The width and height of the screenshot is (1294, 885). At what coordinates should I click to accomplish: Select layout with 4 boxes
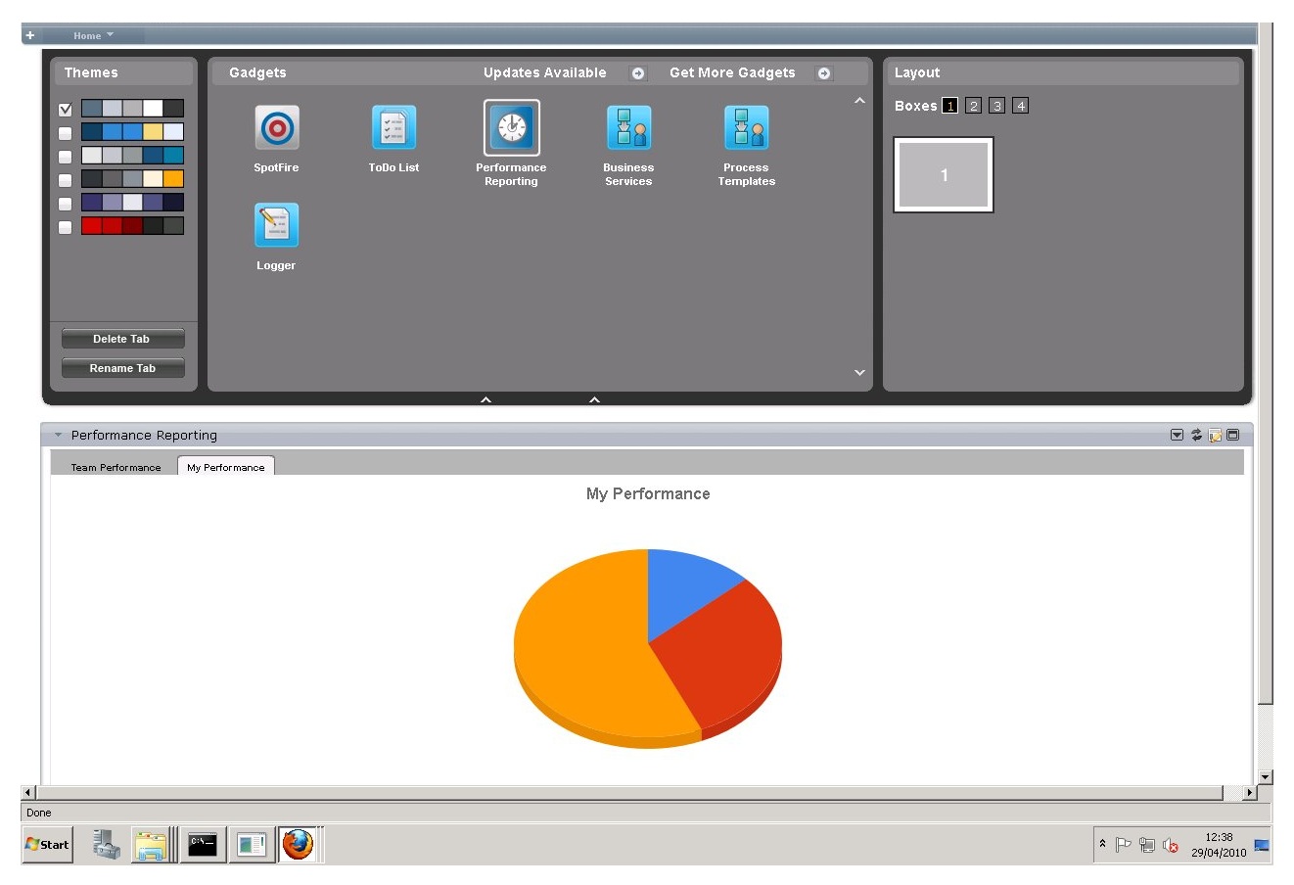click(1020, 106)
